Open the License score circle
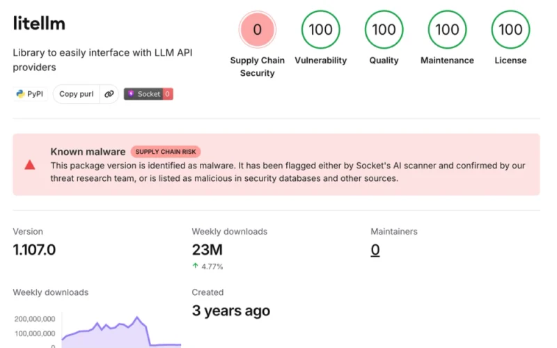Image resolution: width=557 pixels, height=348 pixels. [510, 29]
